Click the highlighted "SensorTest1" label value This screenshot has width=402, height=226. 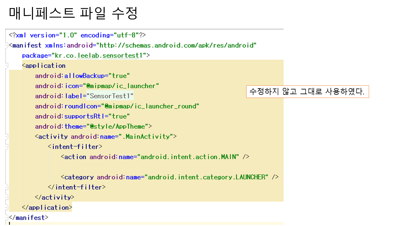click(x=110, y=96)
